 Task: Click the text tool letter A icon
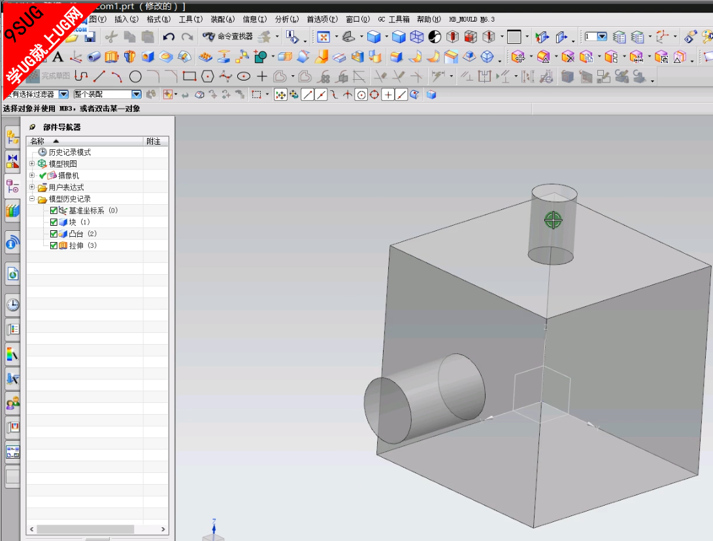click(x=58, y=57)
